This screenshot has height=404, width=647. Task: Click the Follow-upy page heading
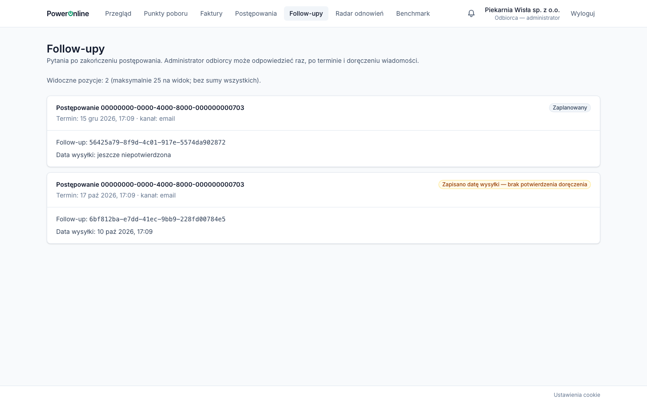point(75,48)
